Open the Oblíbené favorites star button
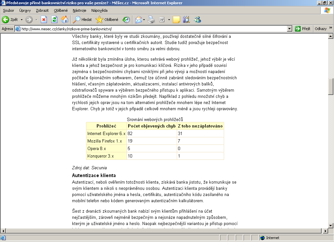The height and width of the screenshot is (242, 334). (107, 20)
